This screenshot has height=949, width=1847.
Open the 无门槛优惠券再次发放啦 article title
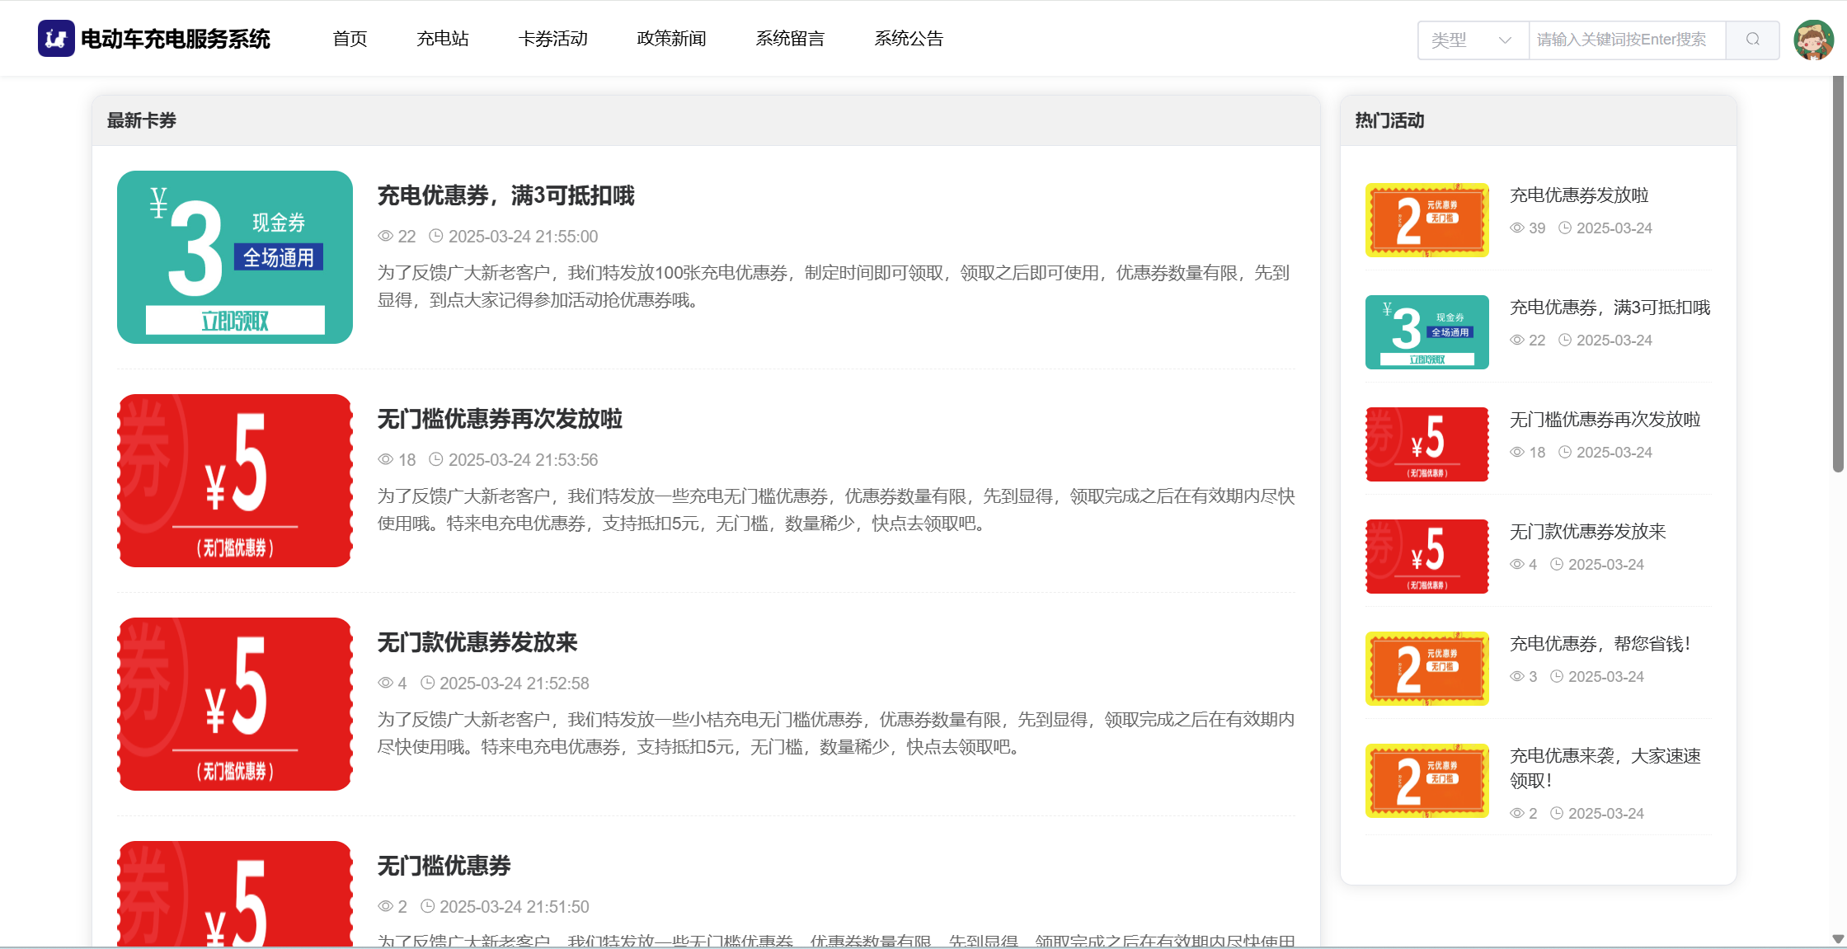coord(500,419)
